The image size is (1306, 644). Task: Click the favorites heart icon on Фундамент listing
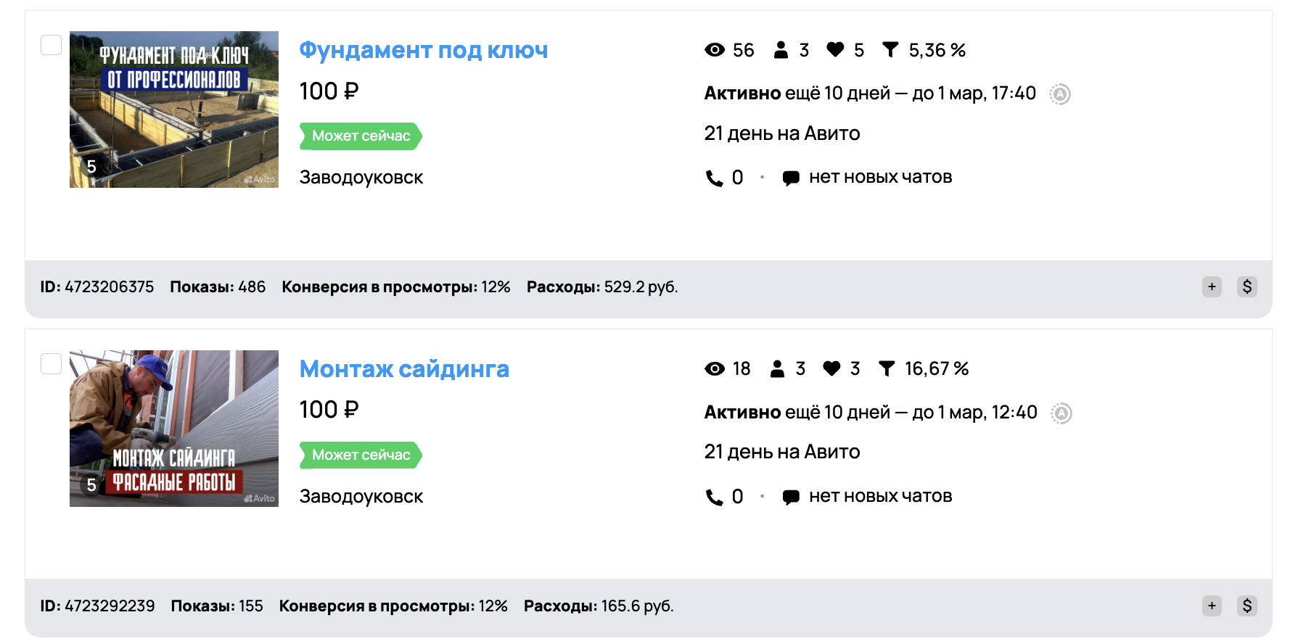835,50
